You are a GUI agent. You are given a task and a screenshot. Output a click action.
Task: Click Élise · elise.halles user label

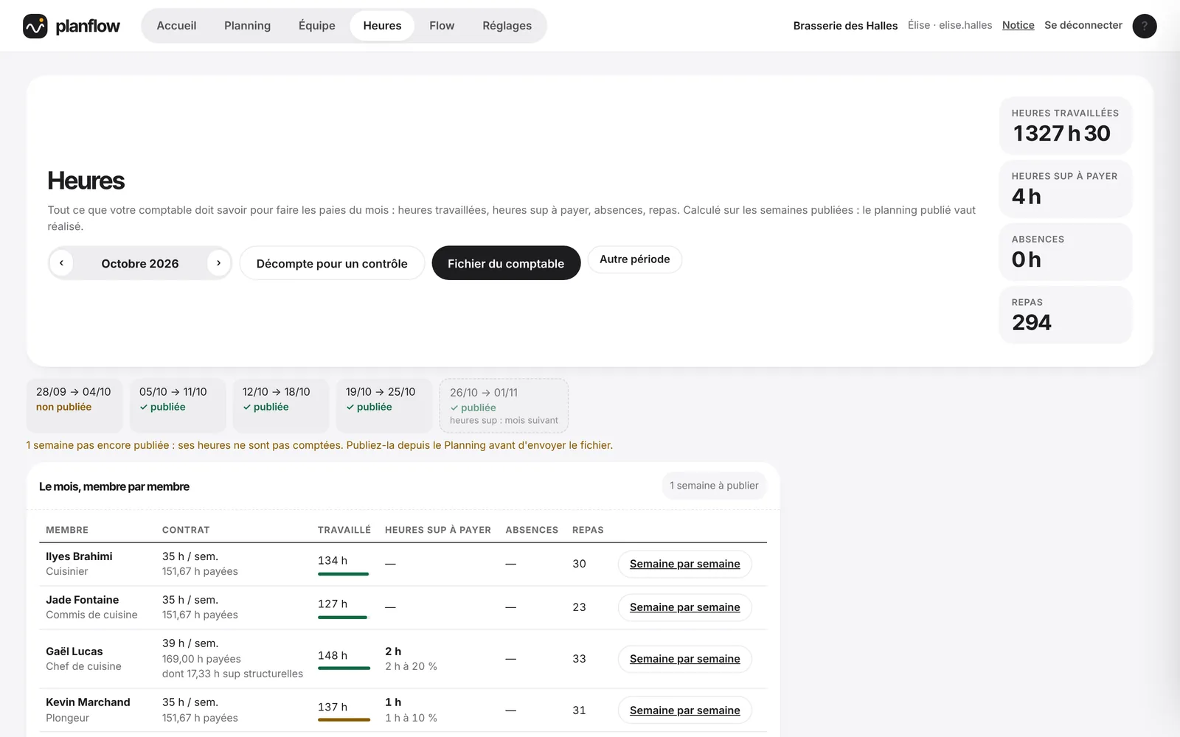pyautogui.click(x=950, y=25)
